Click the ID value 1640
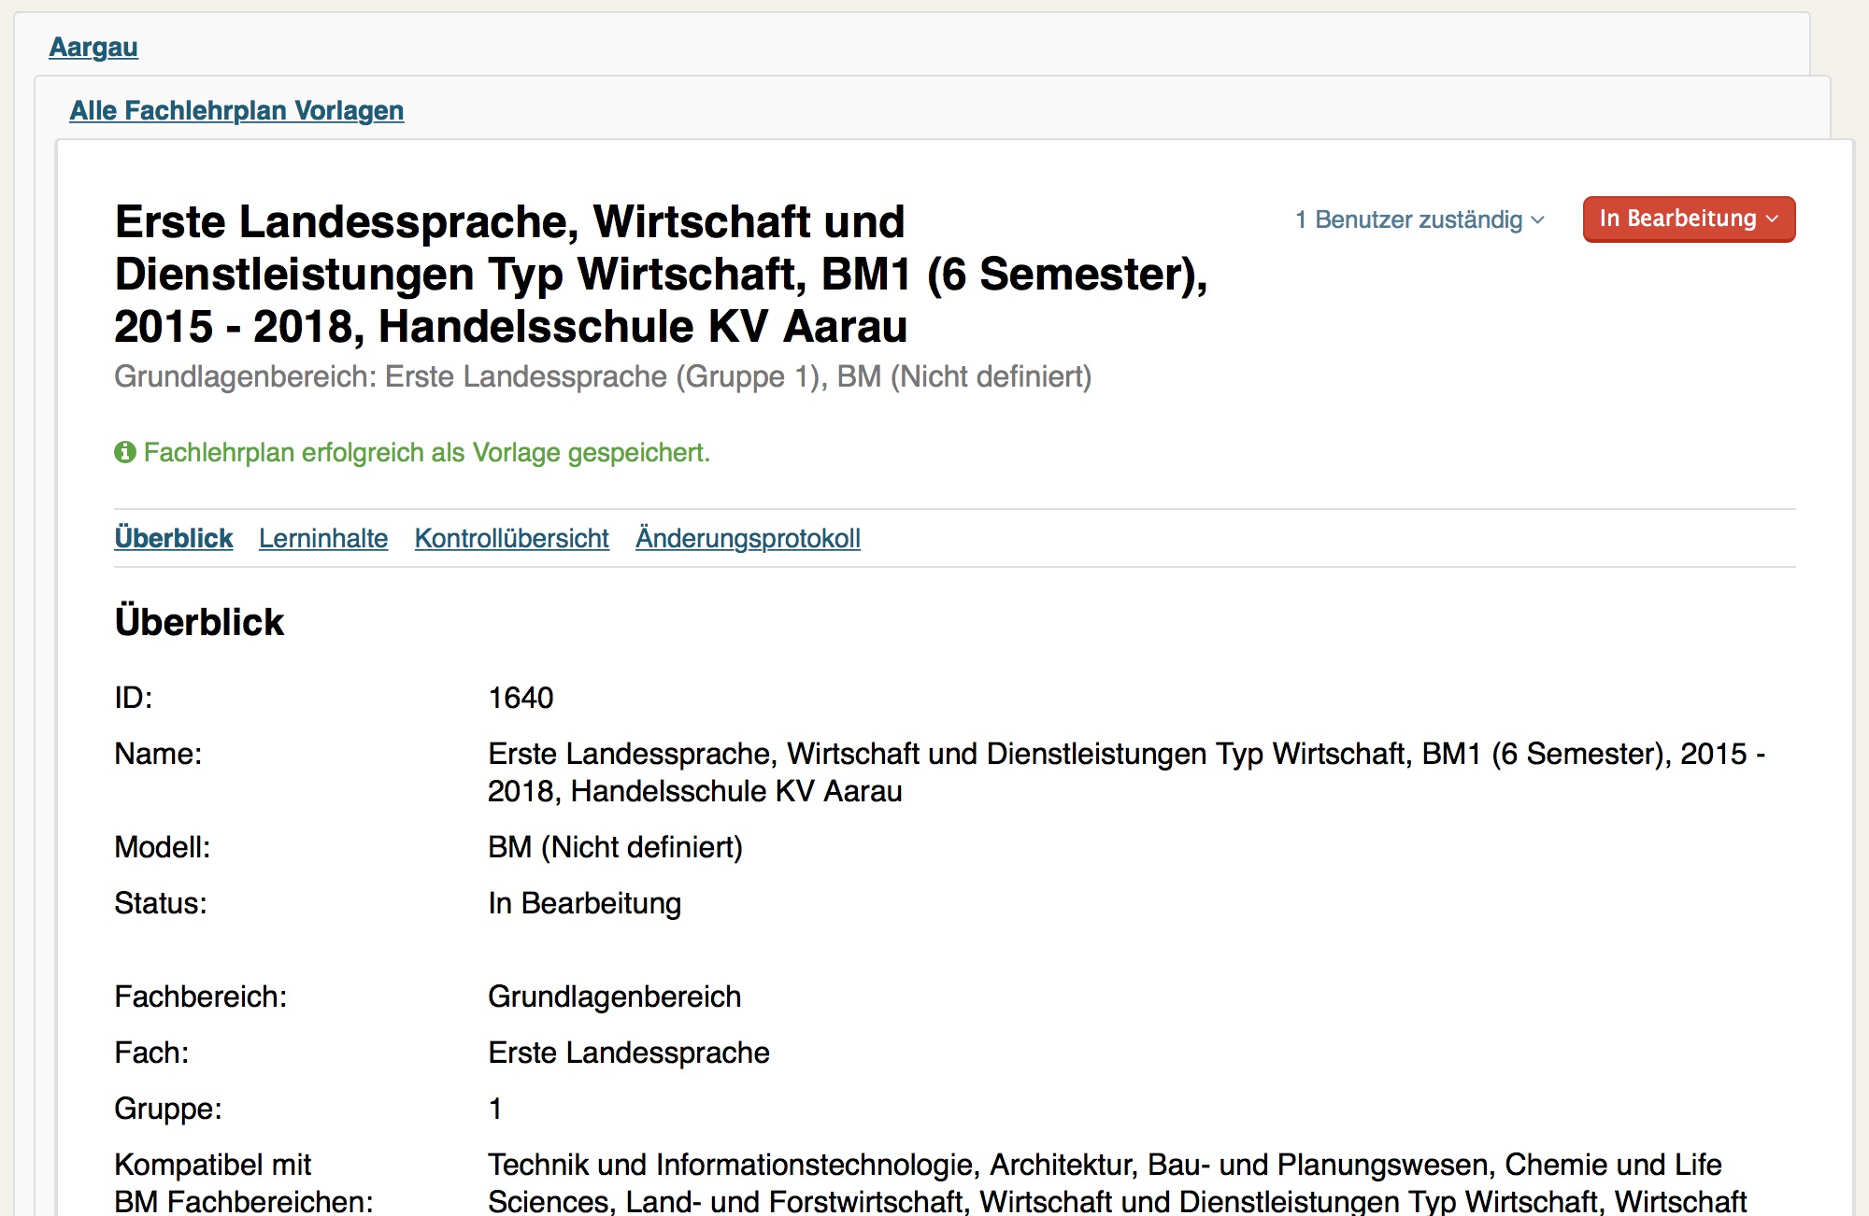1869x1216 pixels. point(521,698)
